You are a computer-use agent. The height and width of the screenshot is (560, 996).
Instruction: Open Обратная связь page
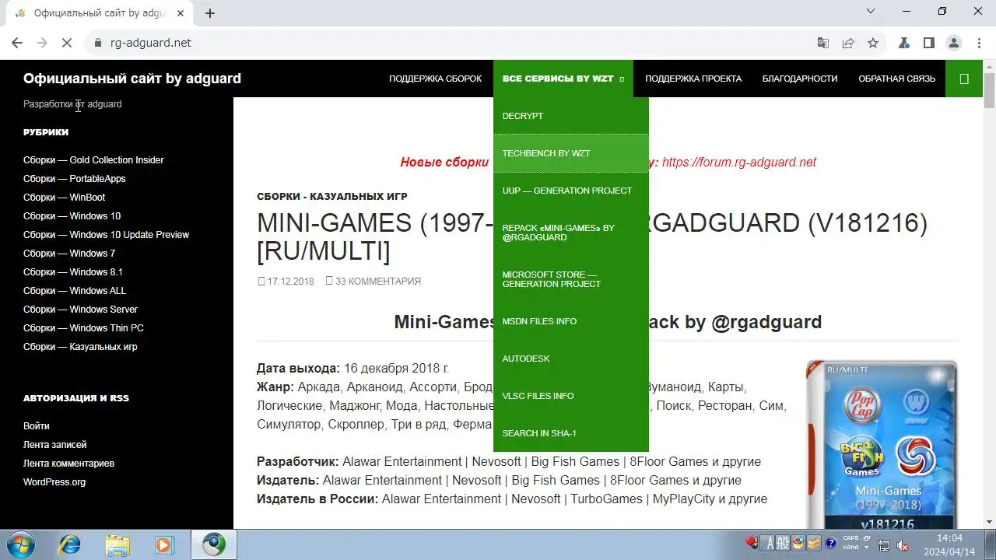coord(896,79)
